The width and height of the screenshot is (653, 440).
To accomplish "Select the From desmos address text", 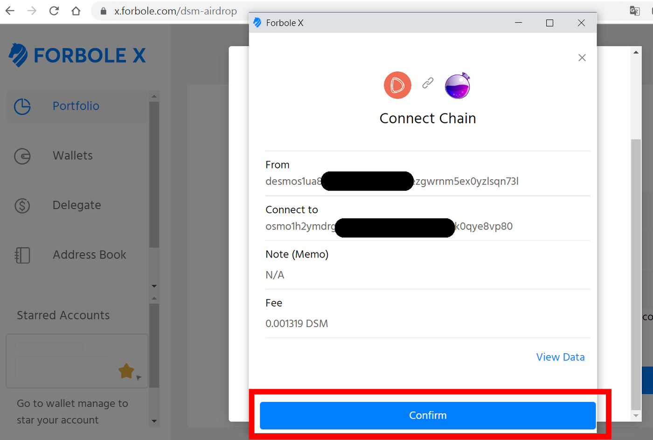I will pos(392,181).
